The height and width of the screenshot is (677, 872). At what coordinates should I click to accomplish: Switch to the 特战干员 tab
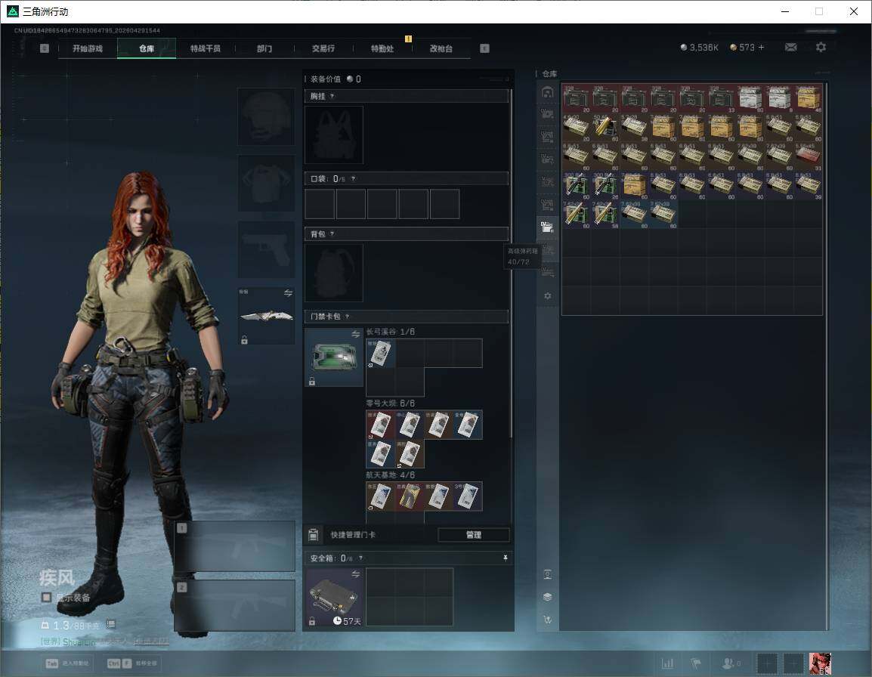206,48
